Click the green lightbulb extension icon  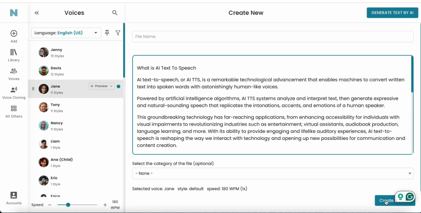(400, 197)
